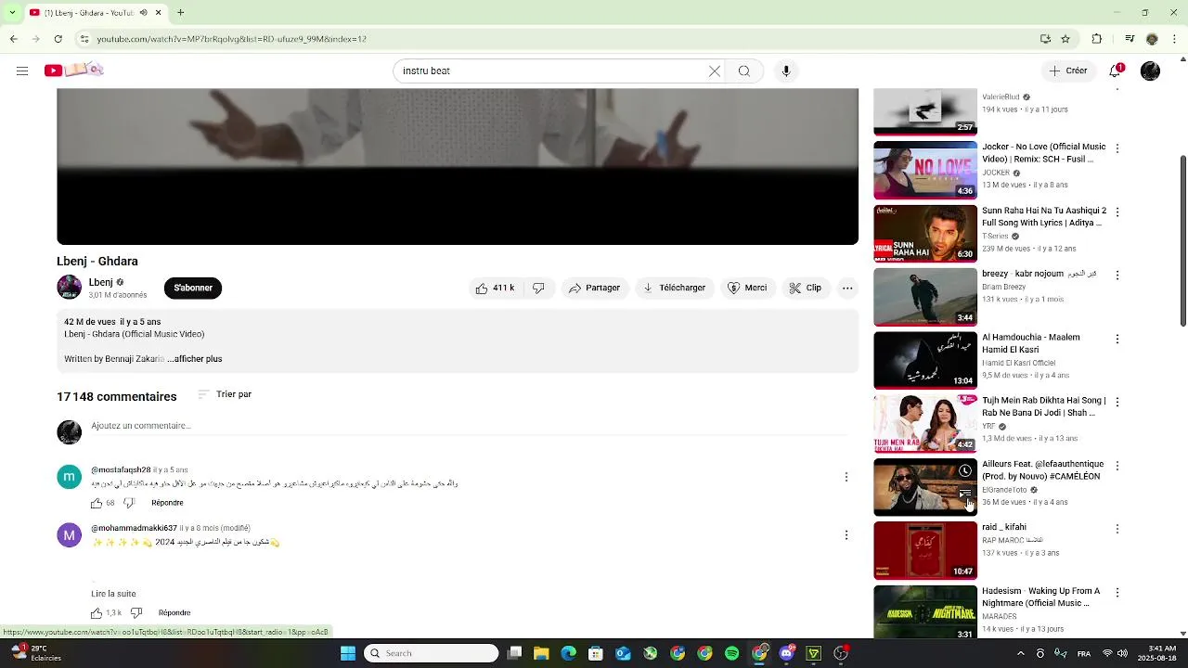Viewport: 1188px width, 668px height.
Task: Play the Al Hamdouchia thumbnail
Action: tap(925, 360)
